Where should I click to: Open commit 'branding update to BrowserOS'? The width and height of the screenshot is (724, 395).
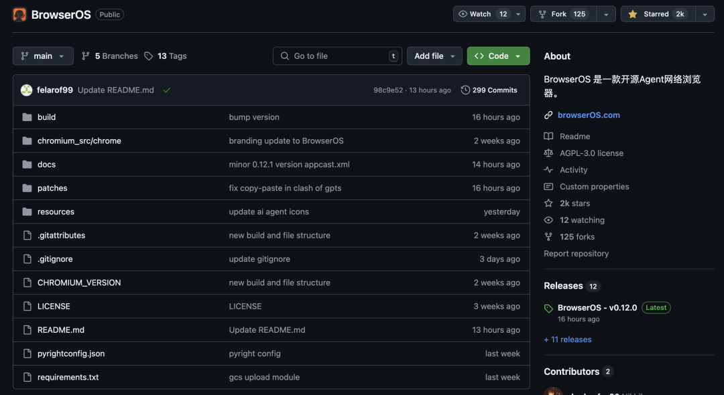(286, 141)
